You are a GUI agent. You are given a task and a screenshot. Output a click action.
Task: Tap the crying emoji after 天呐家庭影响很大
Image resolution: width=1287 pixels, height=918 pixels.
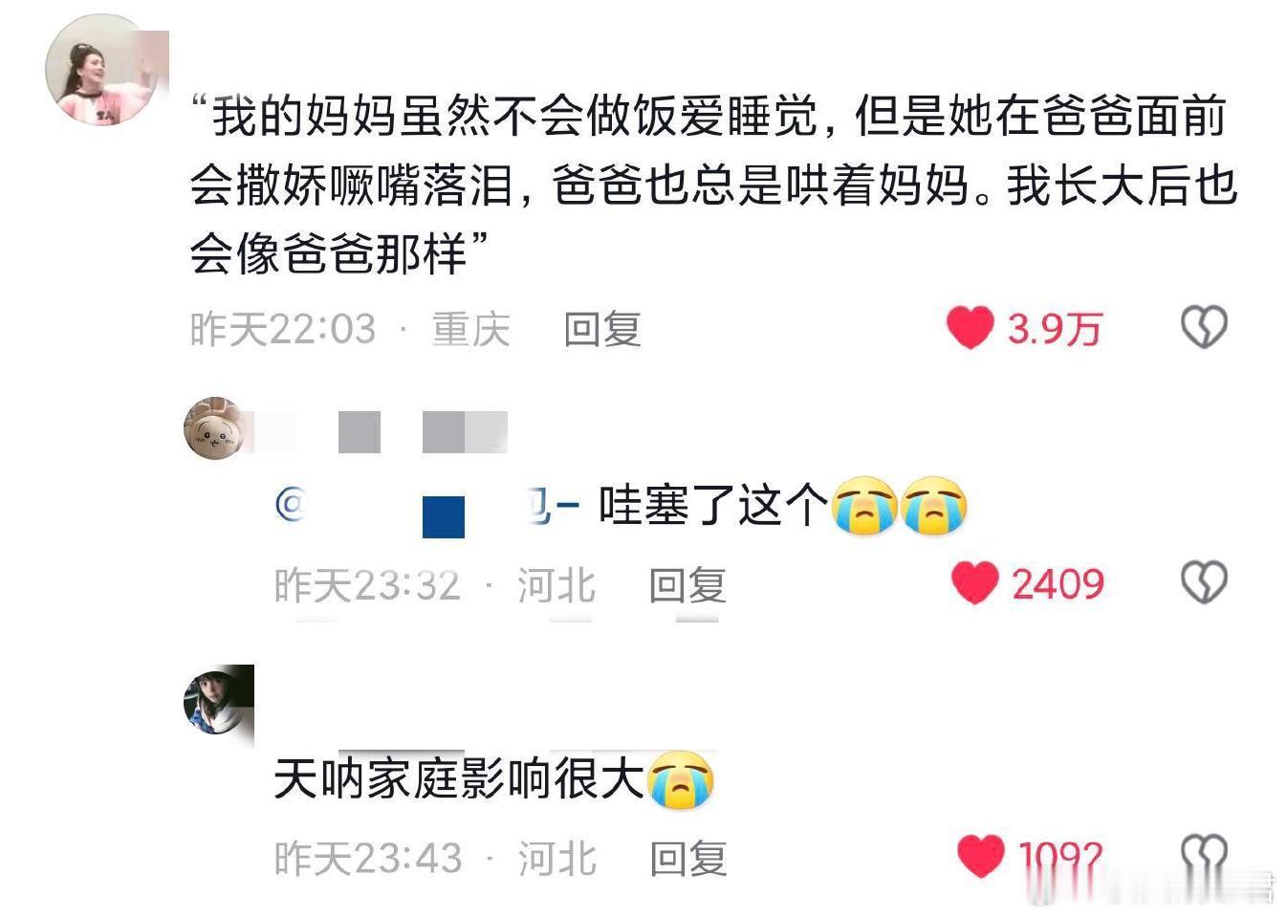[682, 779]
